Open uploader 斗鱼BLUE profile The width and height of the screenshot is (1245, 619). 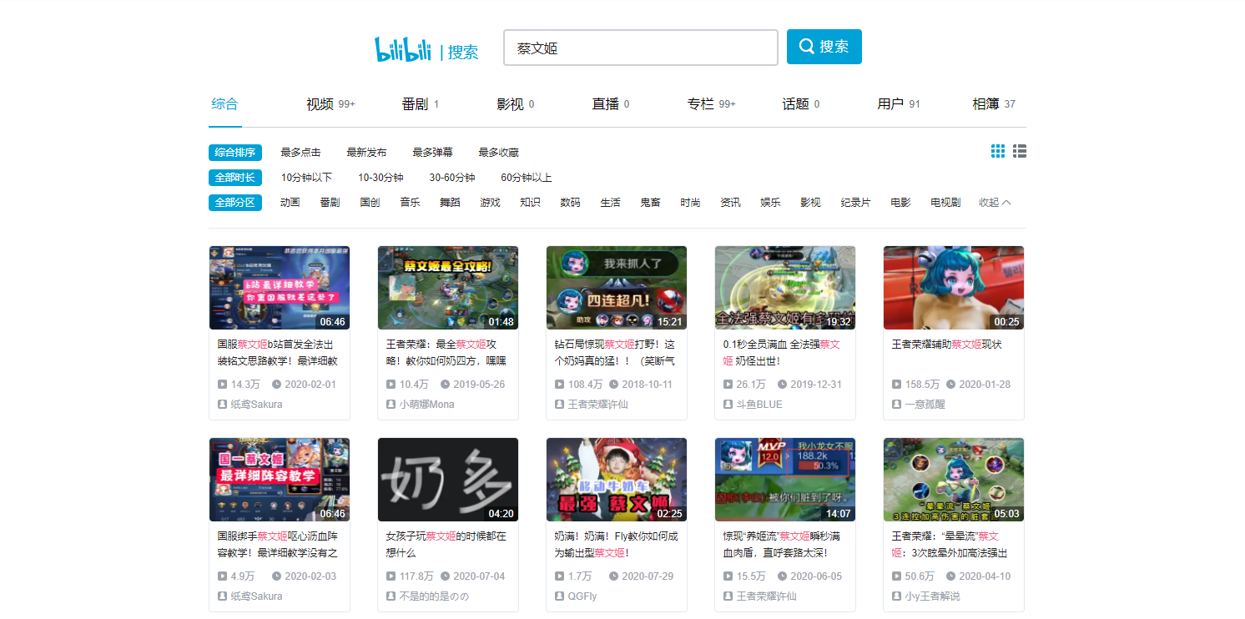(x=759, y=404)
